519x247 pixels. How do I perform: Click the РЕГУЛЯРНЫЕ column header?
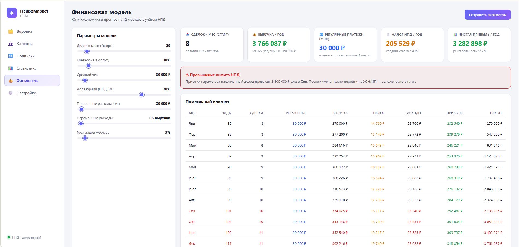click(296, 113)
